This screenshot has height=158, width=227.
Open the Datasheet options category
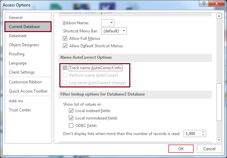point(18,36)
